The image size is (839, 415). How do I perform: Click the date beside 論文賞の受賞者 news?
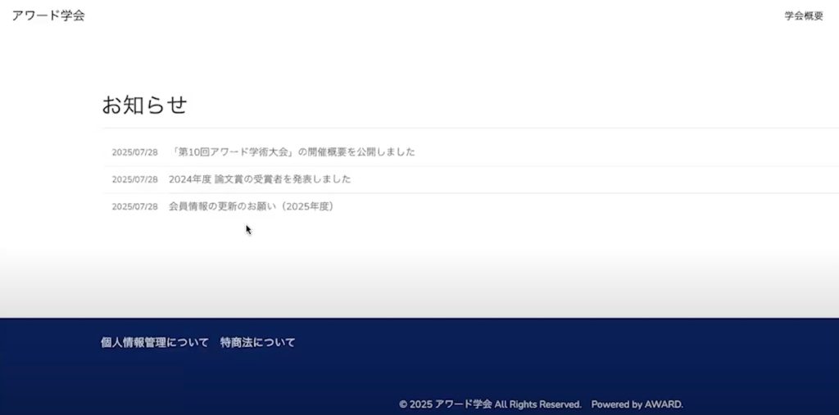135,180
